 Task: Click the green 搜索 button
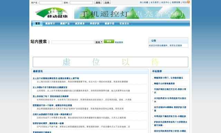[109, 42]
